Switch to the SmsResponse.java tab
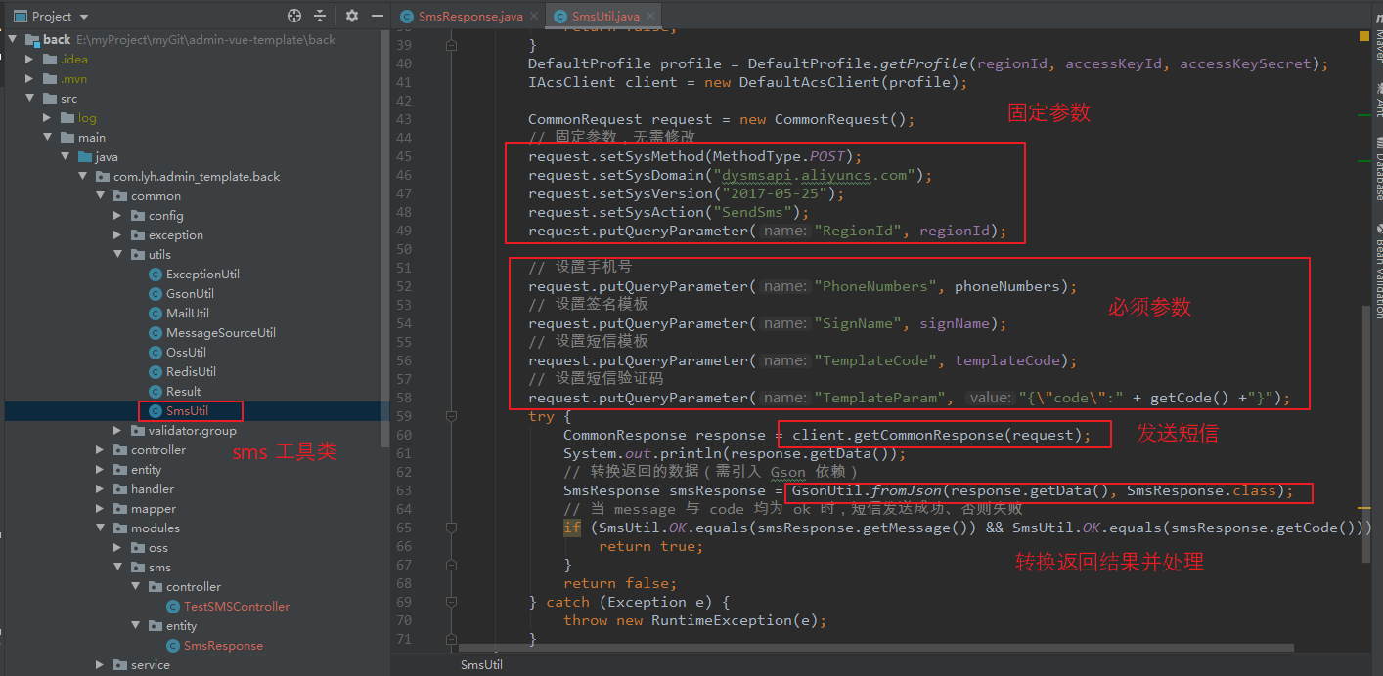Screen dimensions: 1383x676 point(469,17)
